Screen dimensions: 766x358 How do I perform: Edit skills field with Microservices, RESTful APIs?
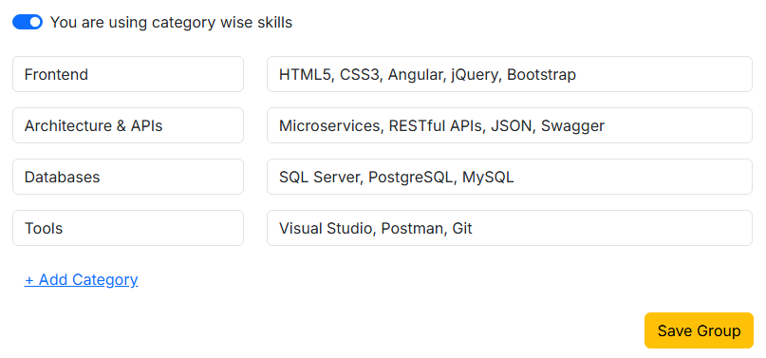(x=510, y=125)
